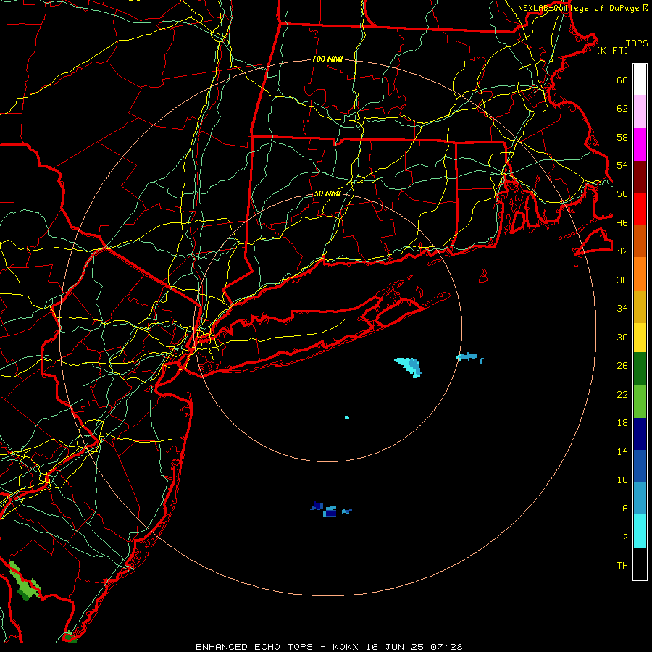Click the 2 legend value
This screenshot has height=652, width=652.
(625, 538)
